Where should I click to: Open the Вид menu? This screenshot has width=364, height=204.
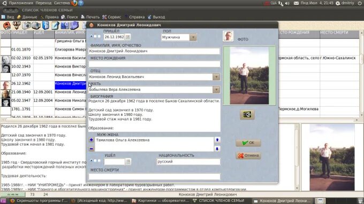8,17
